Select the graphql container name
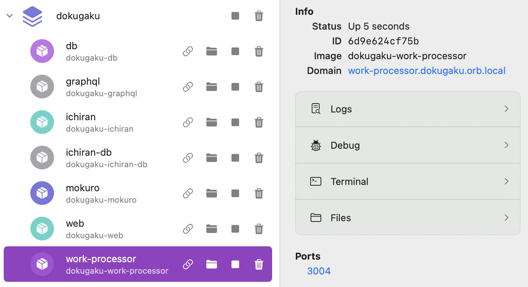The height and width of the screenshot is (287, 528). point(83,82)
